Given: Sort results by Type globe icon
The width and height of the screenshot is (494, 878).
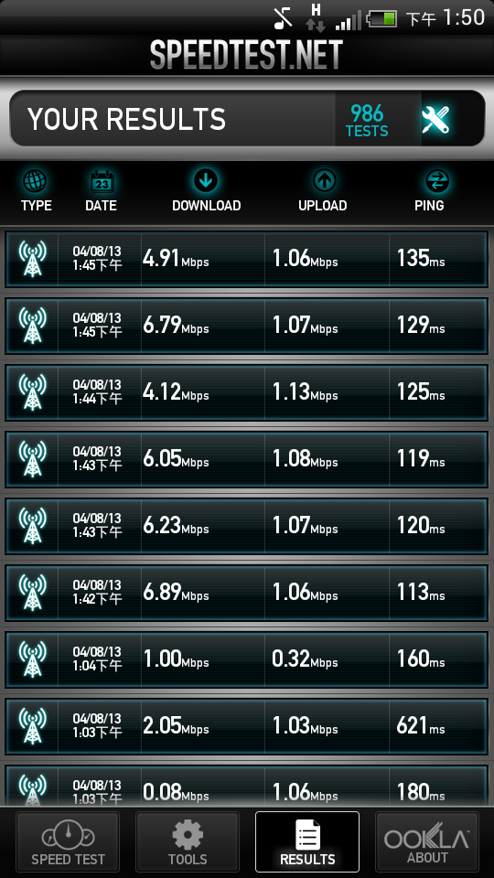Looking at the screenshot, I should tap(35, 181).
